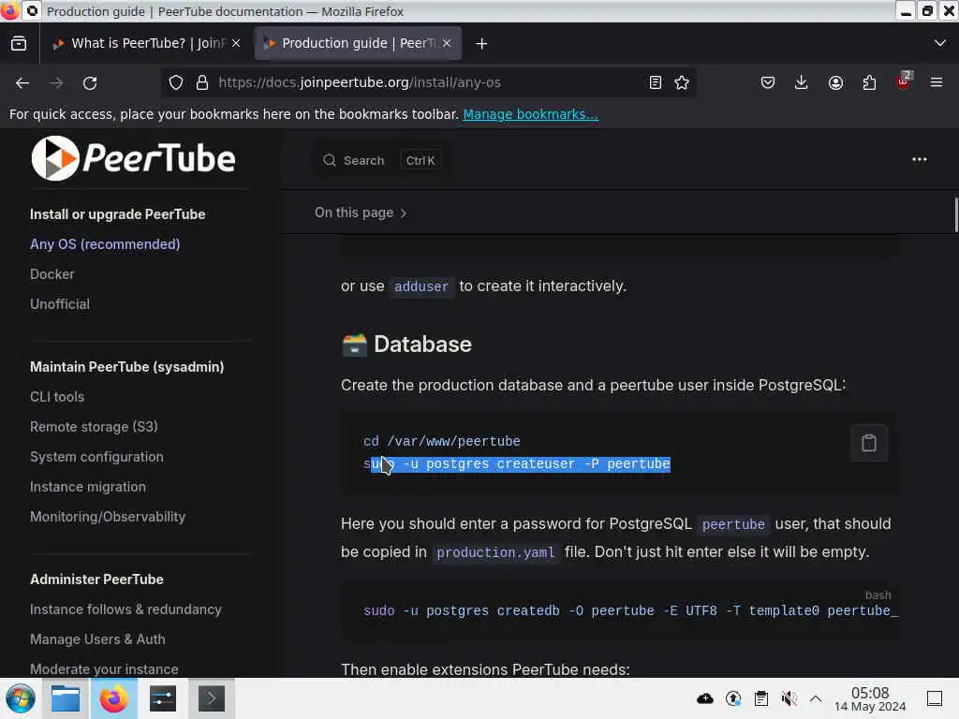Click the createdb command line
The width and height of the screenshot is (959, 719).
(x=630, y=610)
